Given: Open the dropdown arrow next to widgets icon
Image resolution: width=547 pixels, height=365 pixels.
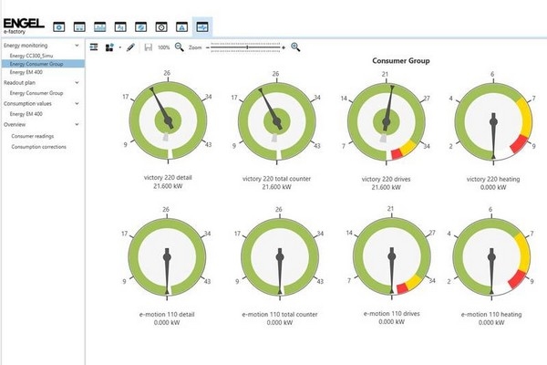Looking at the screenshot, I should [x=120, y=47].
